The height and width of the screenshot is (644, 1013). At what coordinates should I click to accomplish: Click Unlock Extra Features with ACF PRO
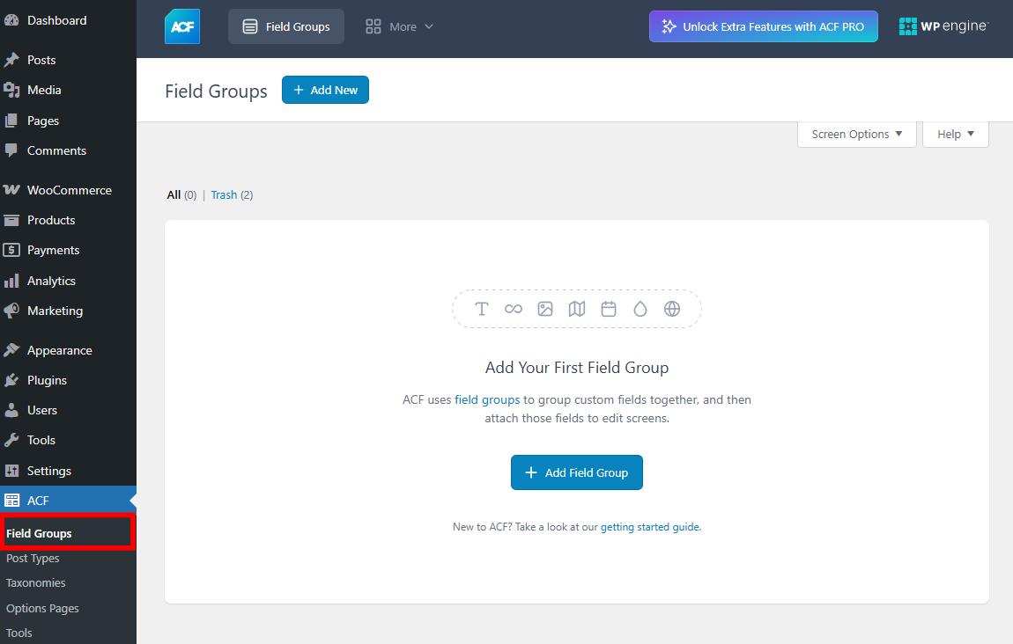763,26
